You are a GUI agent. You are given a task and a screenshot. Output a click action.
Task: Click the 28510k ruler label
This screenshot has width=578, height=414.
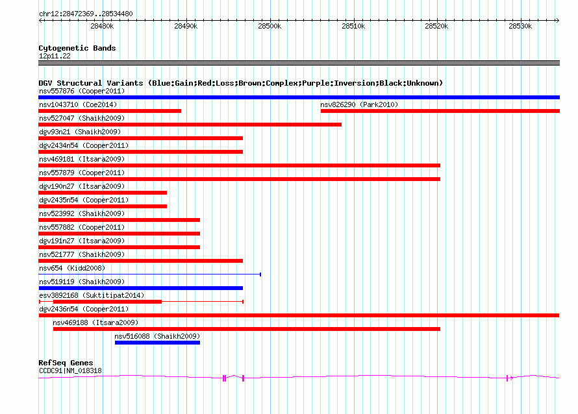353,26
